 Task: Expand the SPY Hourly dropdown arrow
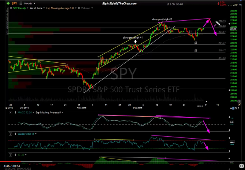[28, 8]
